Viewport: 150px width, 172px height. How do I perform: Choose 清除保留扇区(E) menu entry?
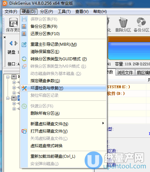tap(63, 52)
